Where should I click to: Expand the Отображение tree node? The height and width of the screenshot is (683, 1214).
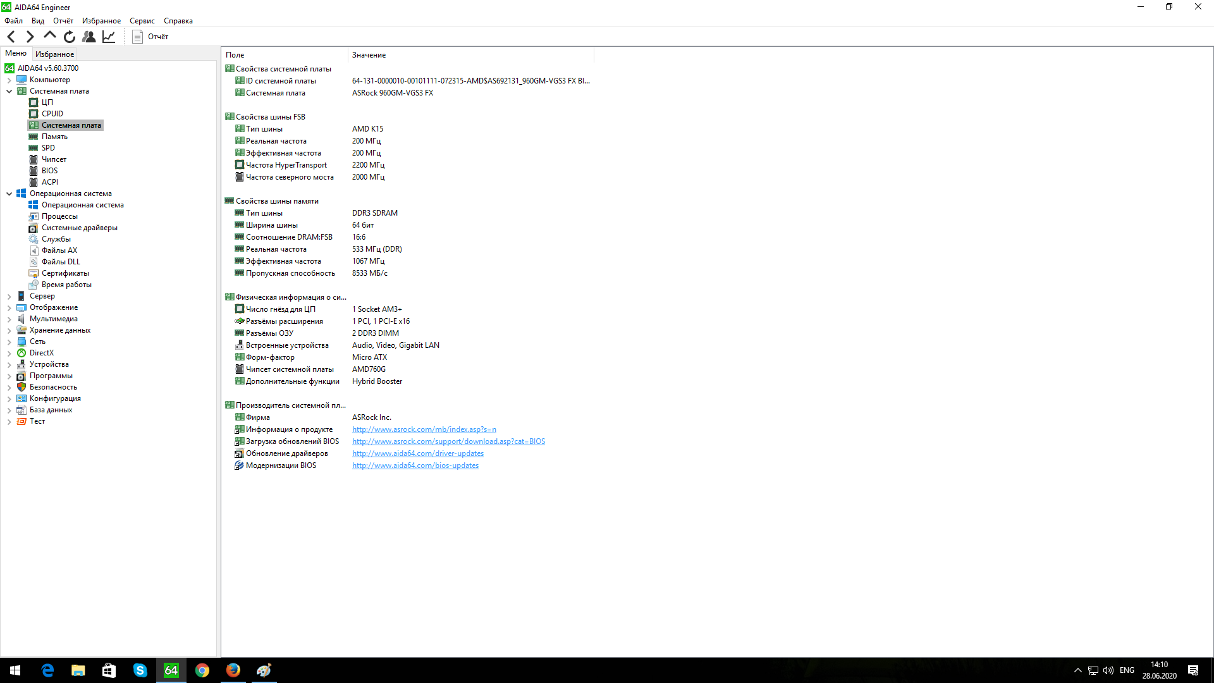[9, 307]
